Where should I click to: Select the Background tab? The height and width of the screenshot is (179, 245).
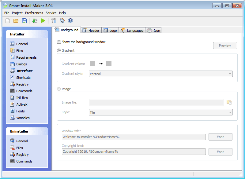[x=66, y=30]
